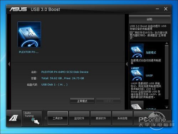
Task: Open the 工具软件 menu
Action: pyautogui.click(x=58, y=118)
